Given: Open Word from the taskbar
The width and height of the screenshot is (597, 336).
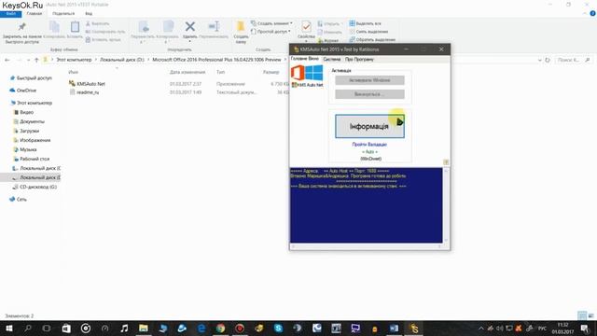Looking at the screenshot, I should (x=394, y=328).
